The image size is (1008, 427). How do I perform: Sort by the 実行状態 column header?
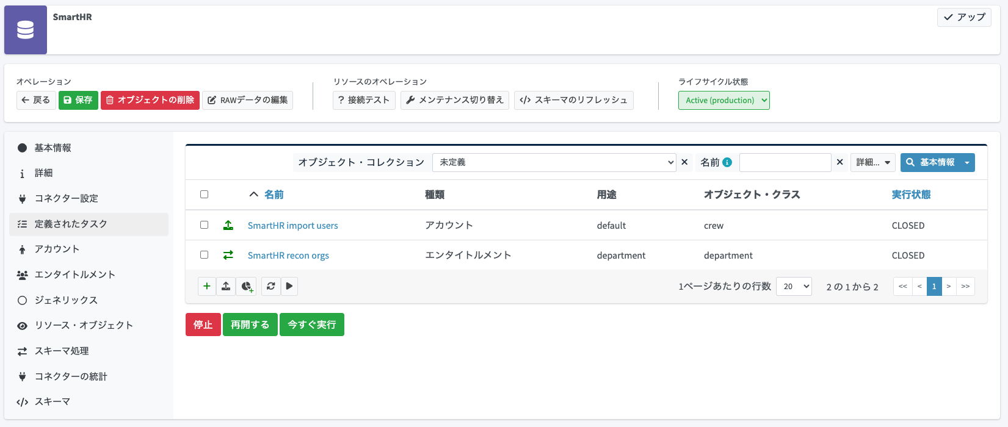coord(911,195)
